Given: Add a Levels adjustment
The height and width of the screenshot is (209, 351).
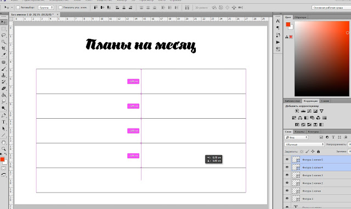Looking at the screenshot, I should pyautogui.click(x=303, y=111).
